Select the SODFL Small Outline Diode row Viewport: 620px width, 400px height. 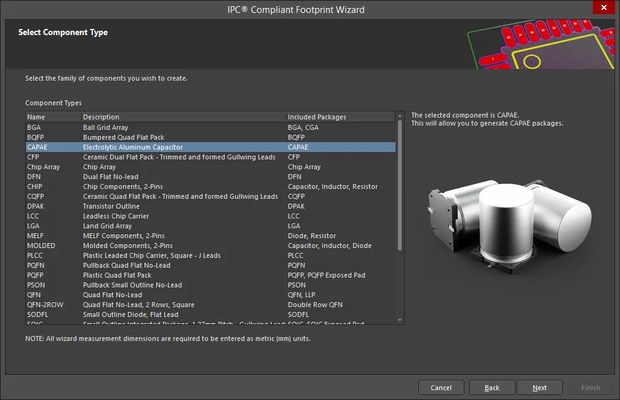pos(211,314)
